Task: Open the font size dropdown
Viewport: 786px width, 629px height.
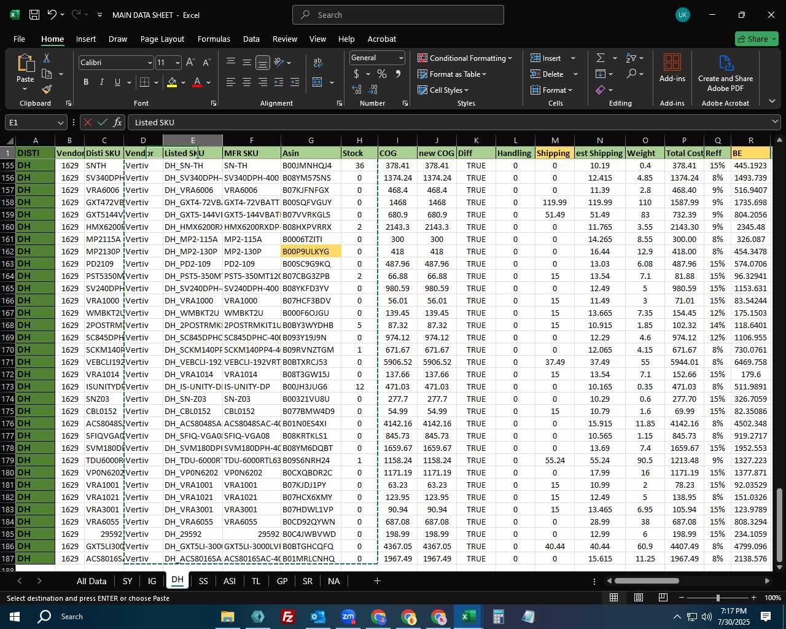Action: pos(177,63)
